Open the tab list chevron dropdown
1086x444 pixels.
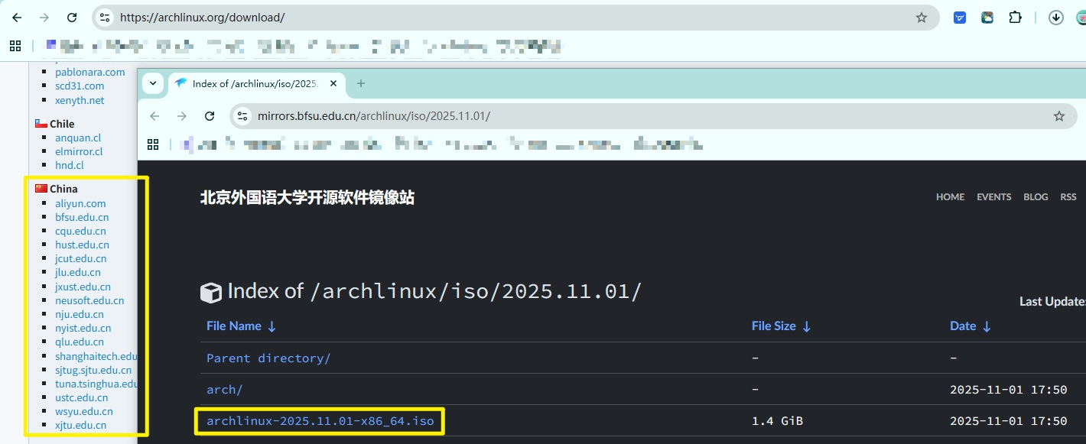[152, 83]
